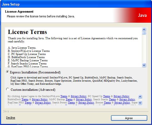
Task: Click the license terms scrollbar thumb
Action: (144, 33)
